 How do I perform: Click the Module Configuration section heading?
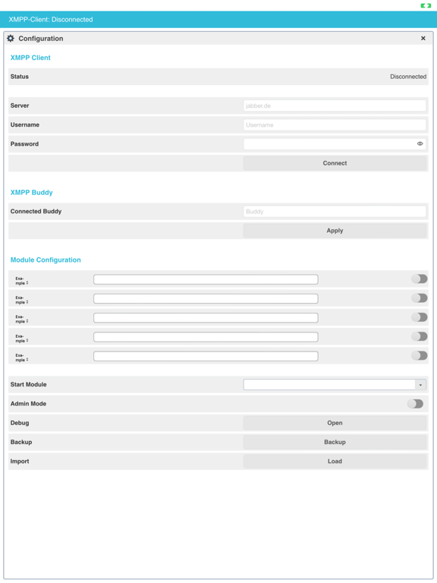[46, 260]
